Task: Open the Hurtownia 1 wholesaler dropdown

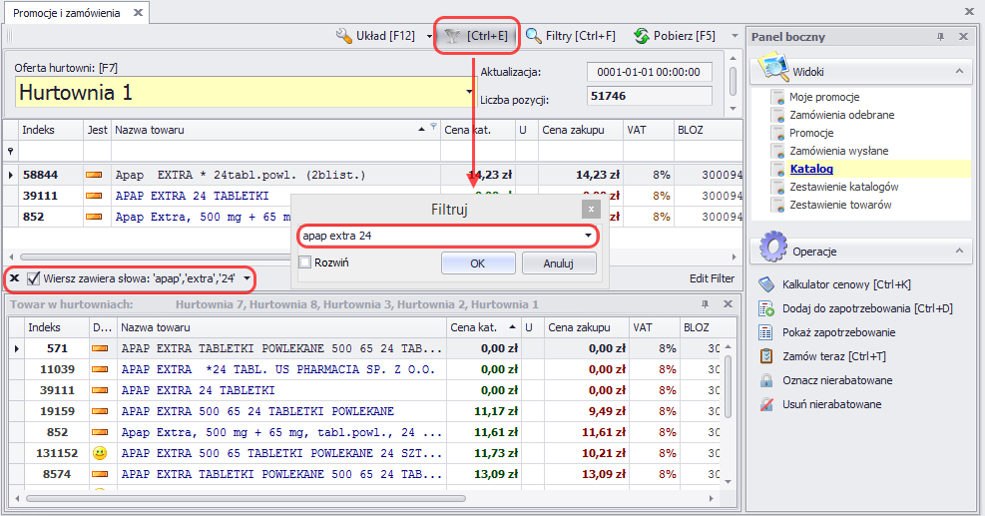Action: 469,93
